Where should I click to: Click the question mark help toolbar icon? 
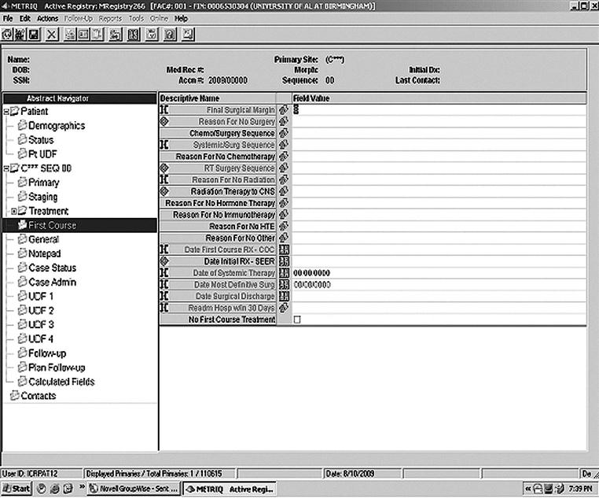coord(168,35)
